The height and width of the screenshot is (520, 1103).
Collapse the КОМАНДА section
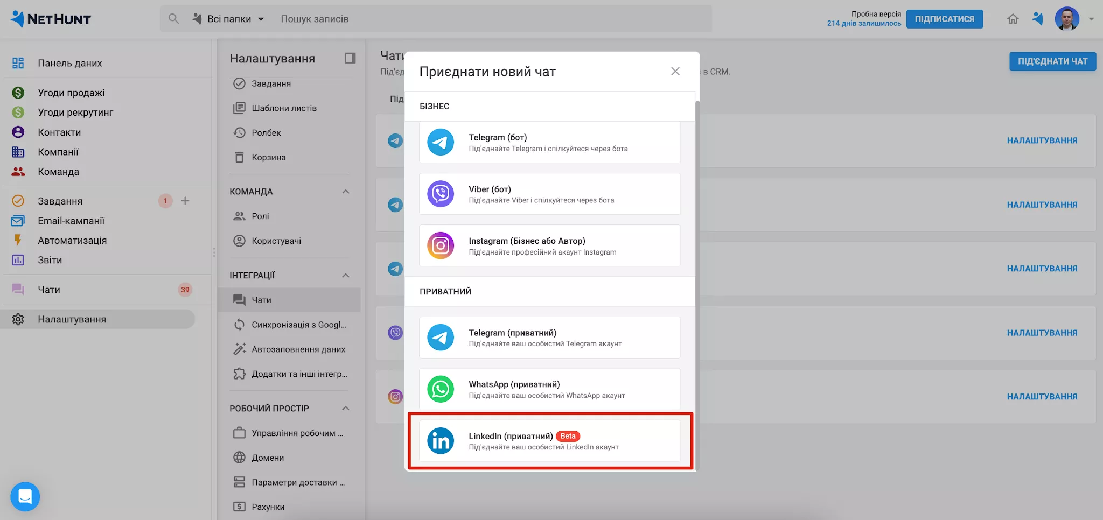(346, 192)
